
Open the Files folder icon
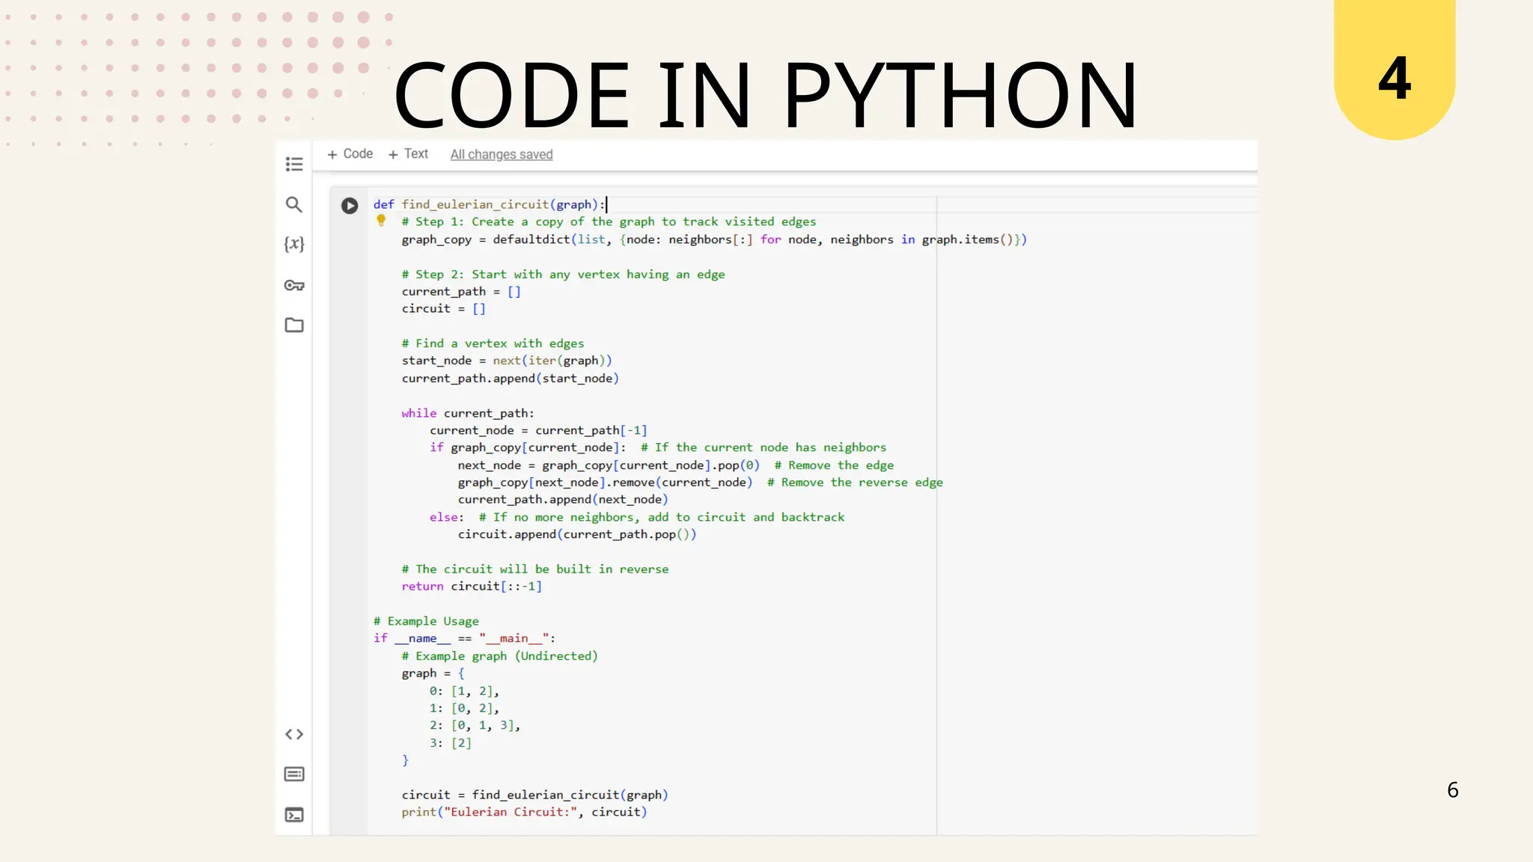(x=294, y=325)
